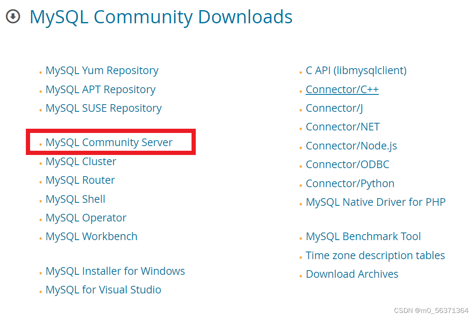Open MySQL Cluster link
Screen dimensions: 475x318
click(x=81, y=161)
